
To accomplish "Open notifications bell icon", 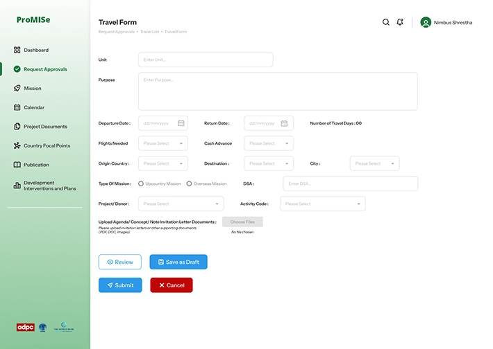I will click(400, 22).
